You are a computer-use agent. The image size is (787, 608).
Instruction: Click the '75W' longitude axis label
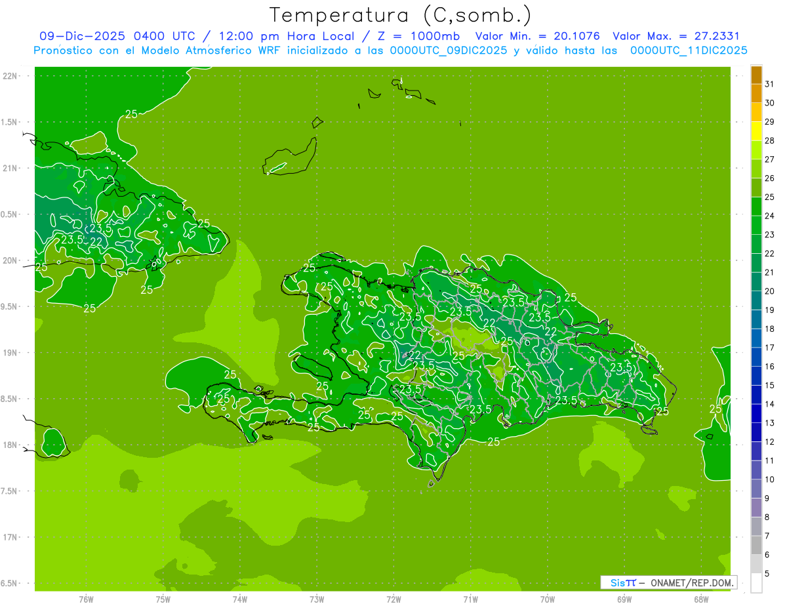click(x=163, y=599)
